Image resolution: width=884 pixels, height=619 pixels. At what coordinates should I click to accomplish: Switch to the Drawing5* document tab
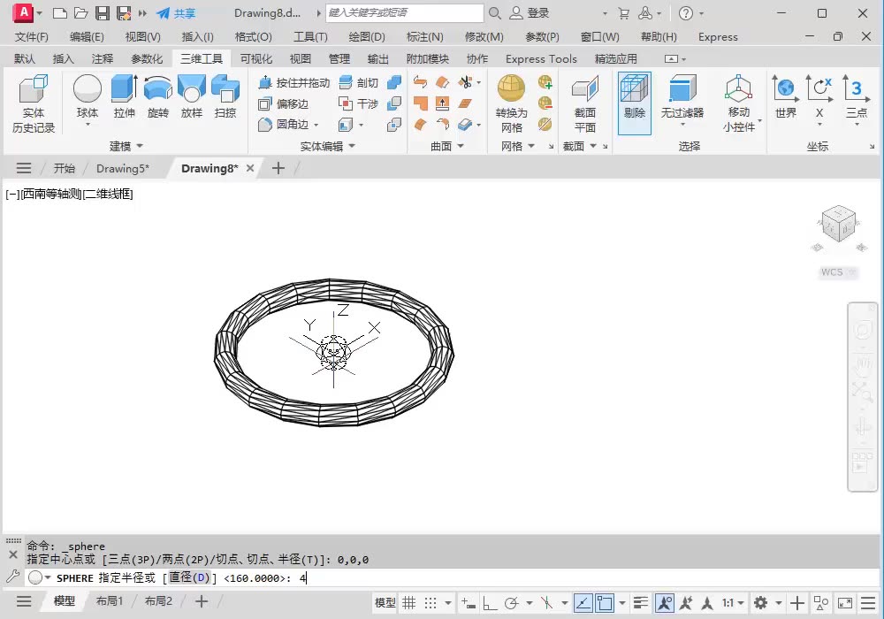click(x=122, y=168)
